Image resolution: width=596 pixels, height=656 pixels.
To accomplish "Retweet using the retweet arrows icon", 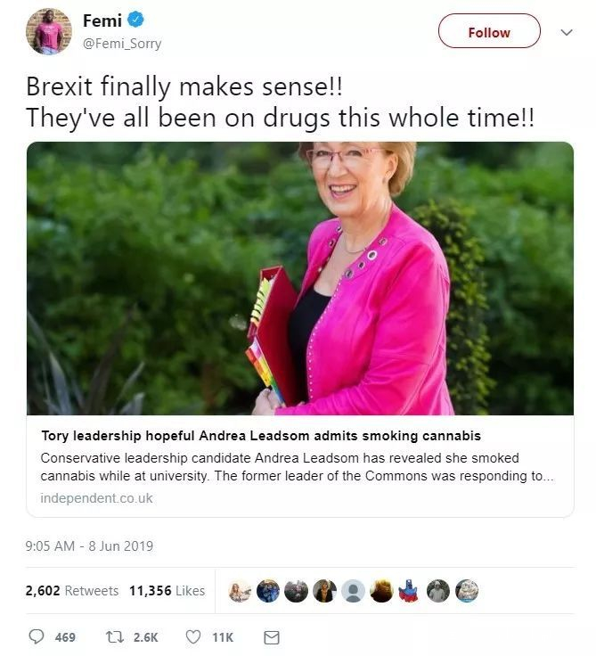I will pos(114,637).
